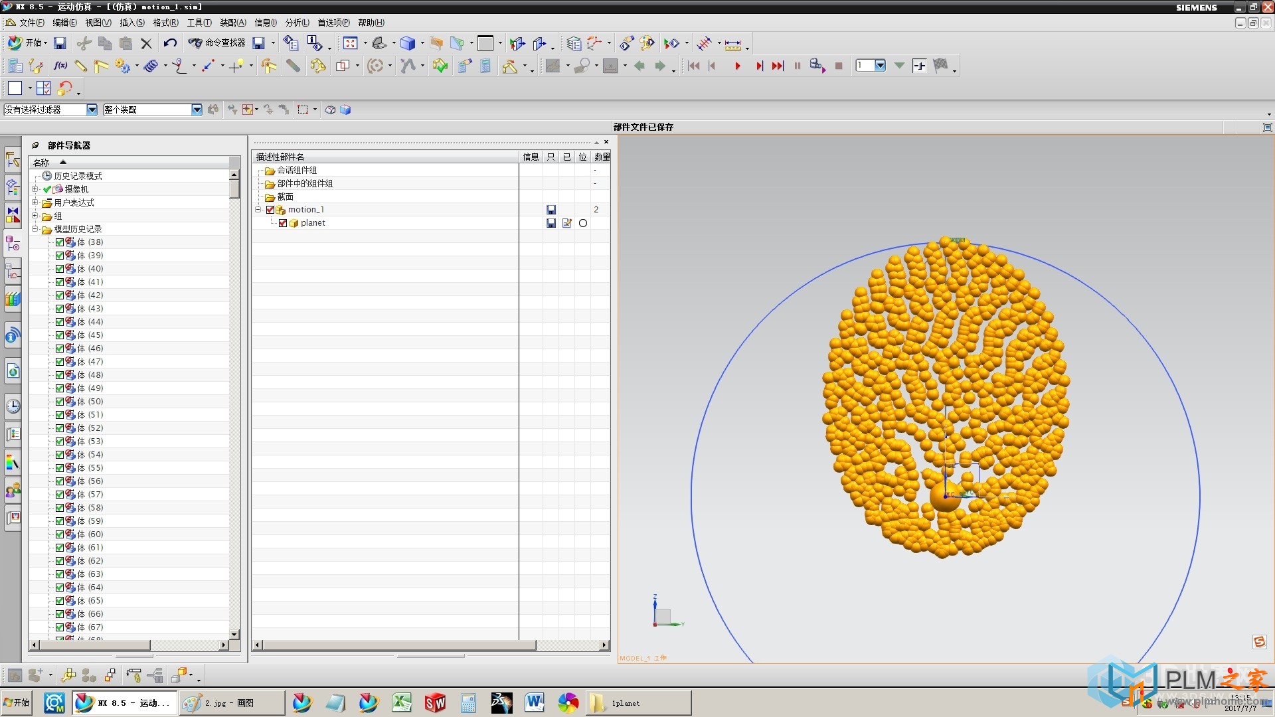Open the selection filter dropdown 没有选择过滤器

(92, 110)
